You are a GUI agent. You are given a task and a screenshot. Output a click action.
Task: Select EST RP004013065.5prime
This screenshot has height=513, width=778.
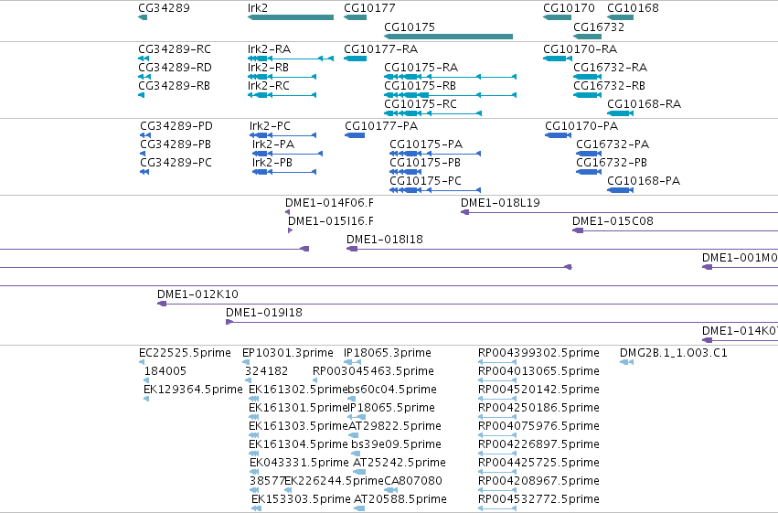pyautogui.click(x=538, y=371)
